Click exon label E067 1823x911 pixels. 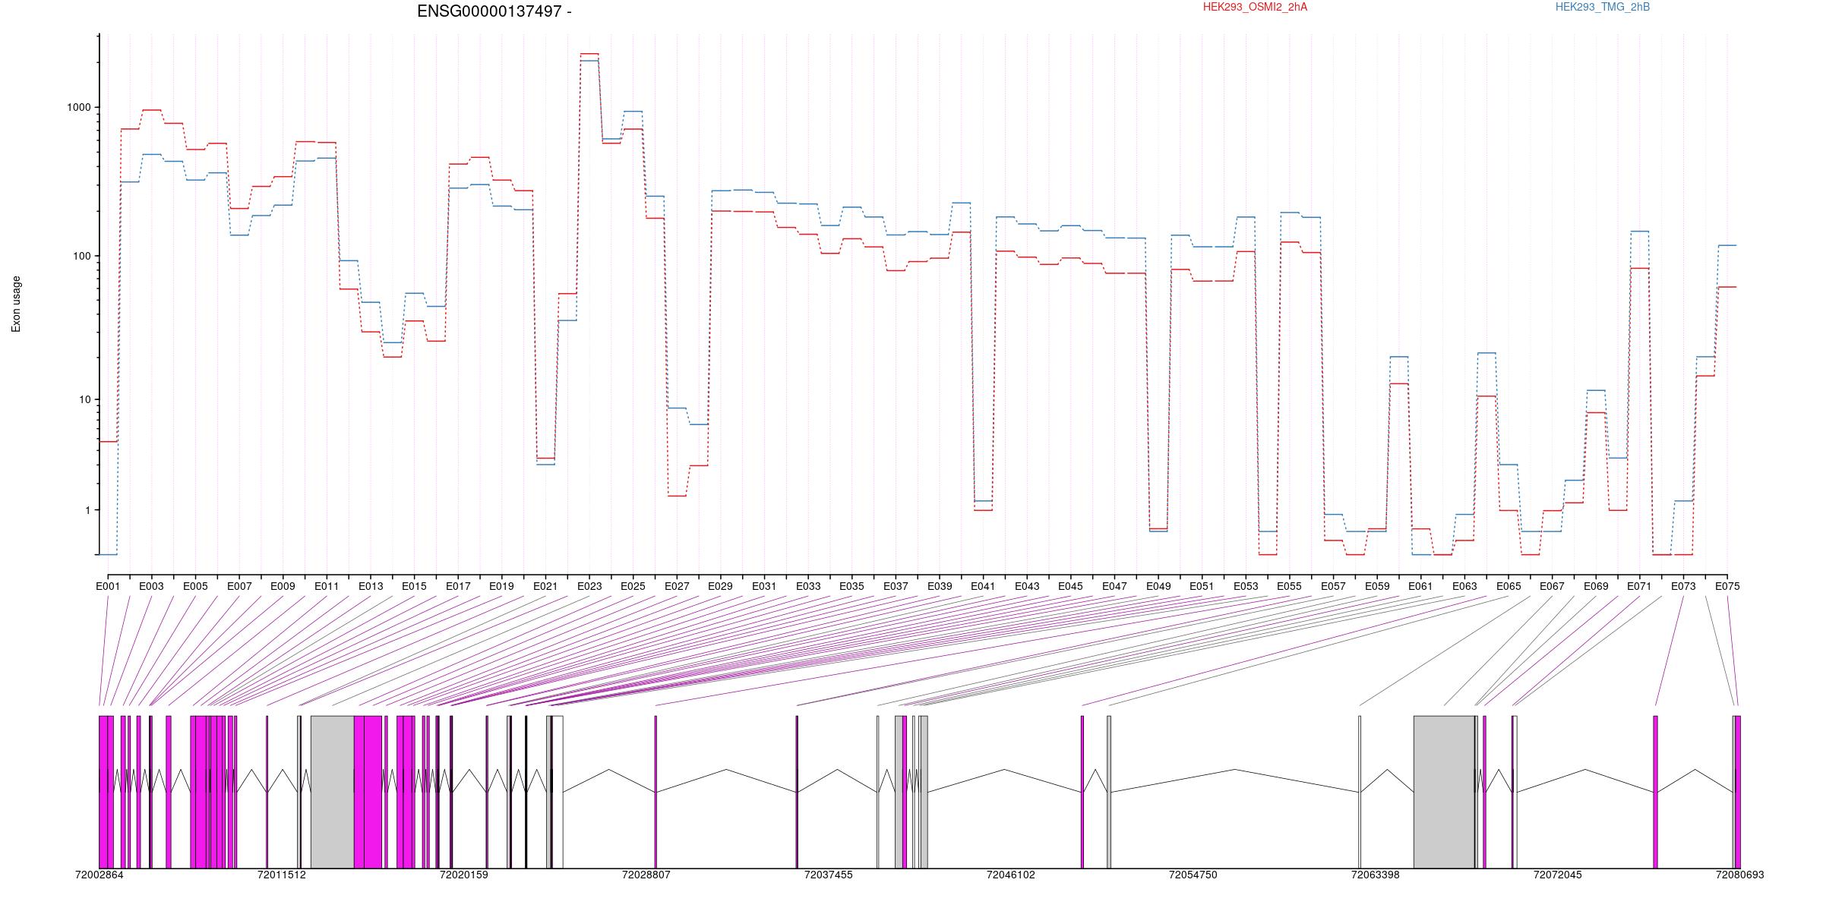[x=1552, y=586]
